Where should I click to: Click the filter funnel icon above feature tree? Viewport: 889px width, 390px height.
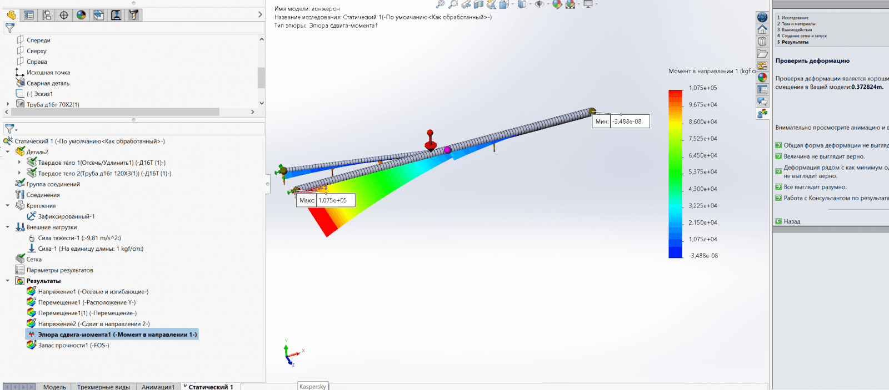[10, 28]
